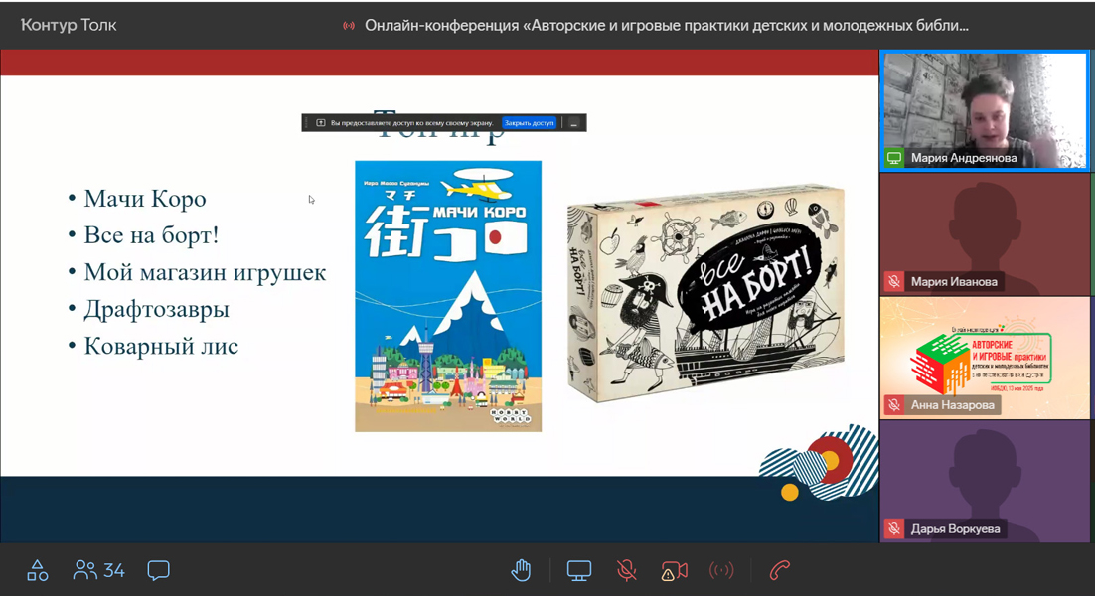This screenshot has width=1095, height=596.
Task: Toggle the camera with warning icon
Action: point(674,570)
